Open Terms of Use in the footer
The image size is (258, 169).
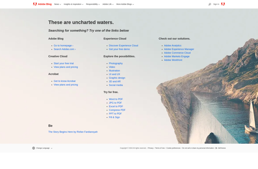click(x=160, y=148)
